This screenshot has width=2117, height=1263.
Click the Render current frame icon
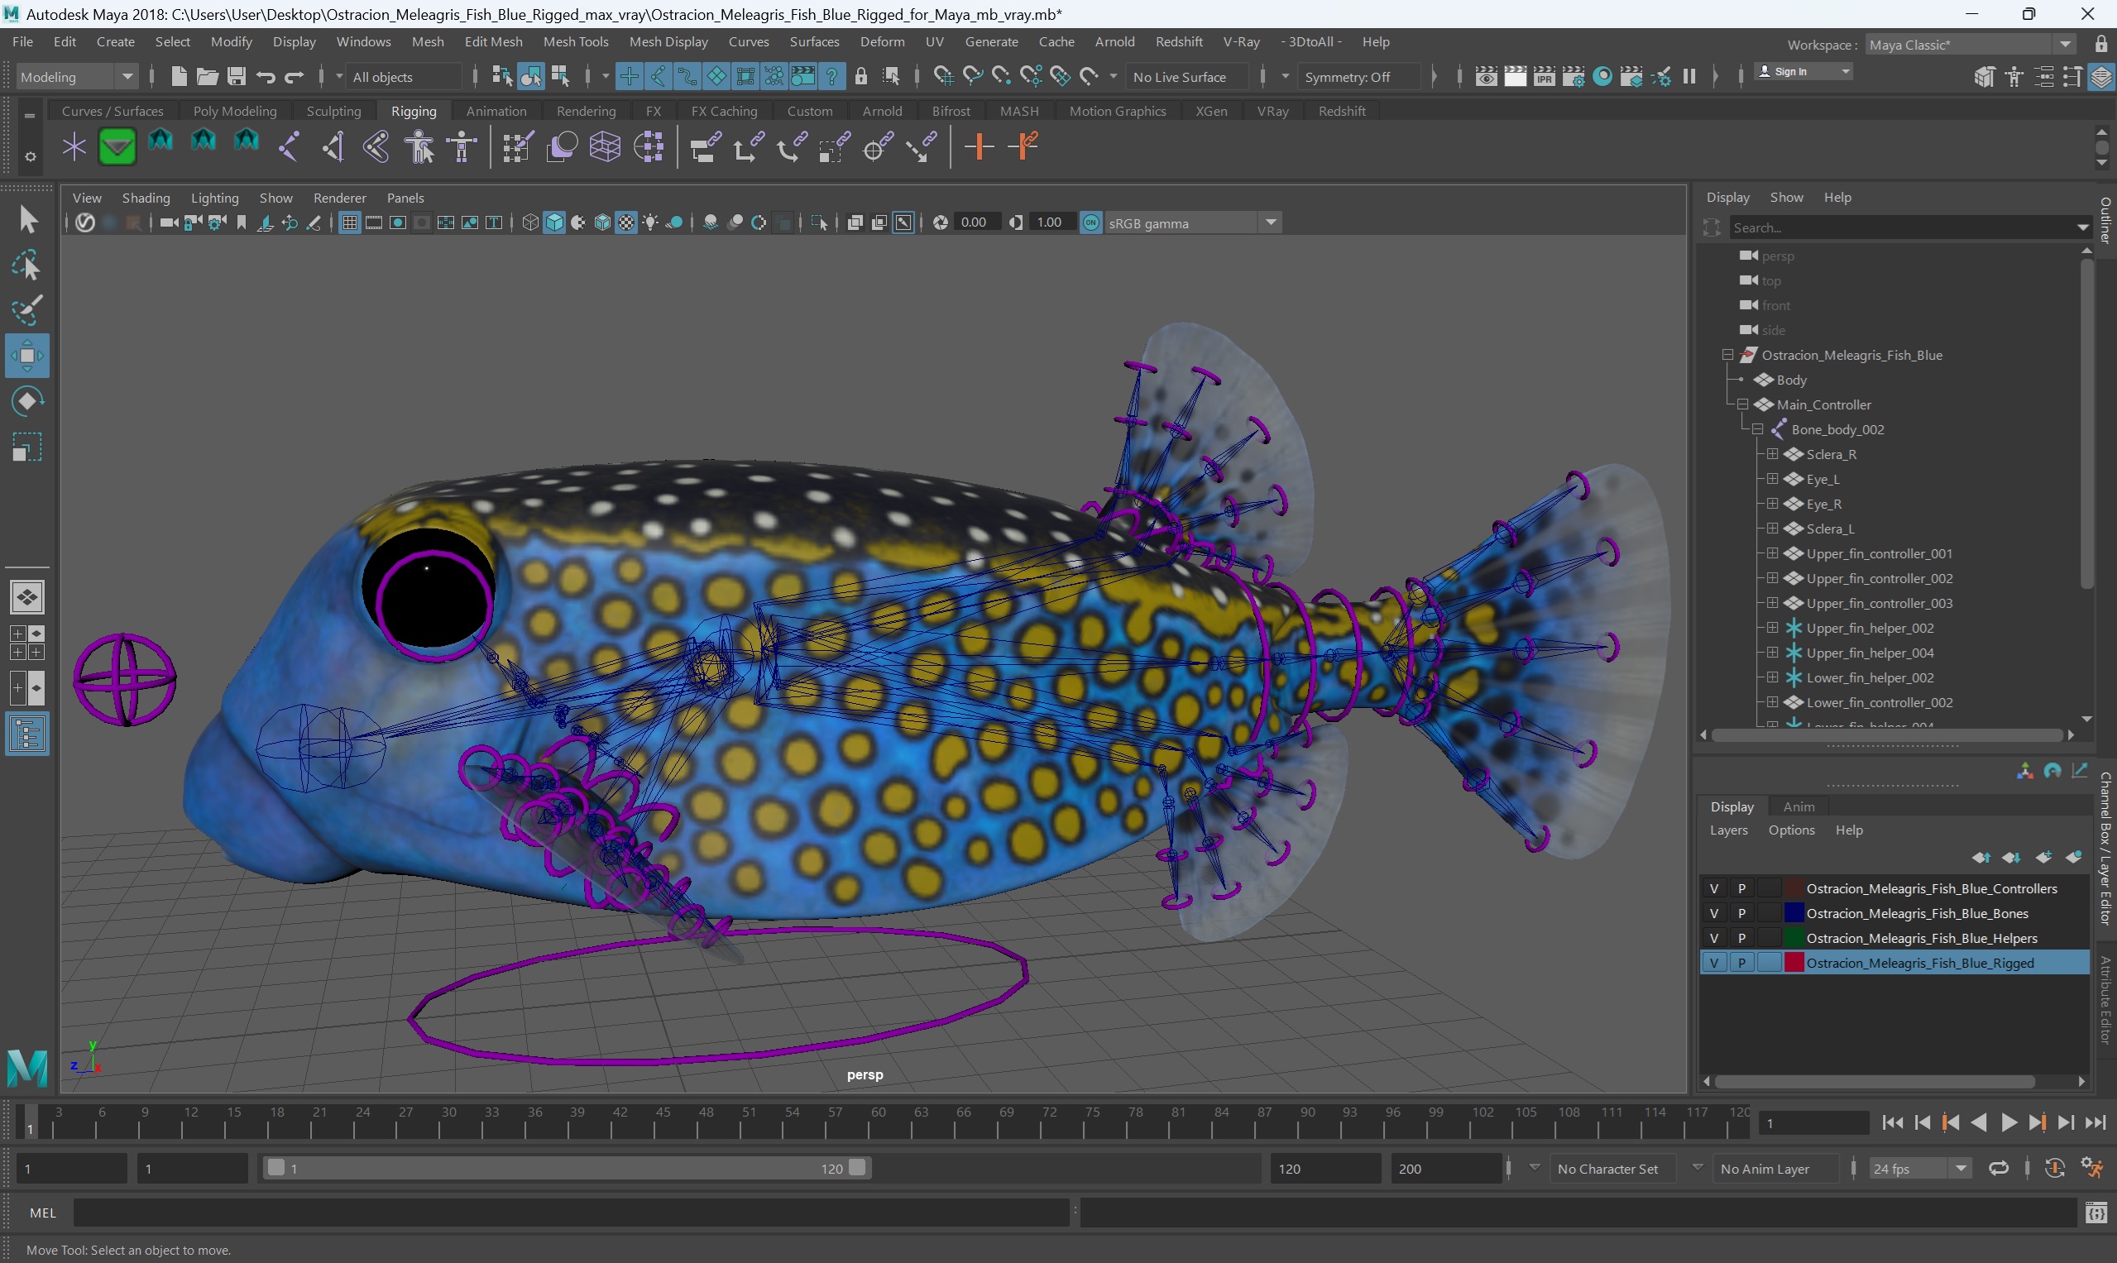coord(1516,77)
